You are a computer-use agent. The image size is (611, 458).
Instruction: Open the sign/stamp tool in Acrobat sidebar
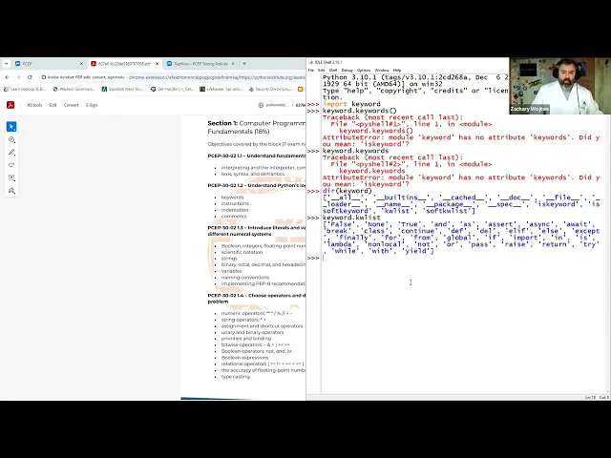tap(11, 191)
